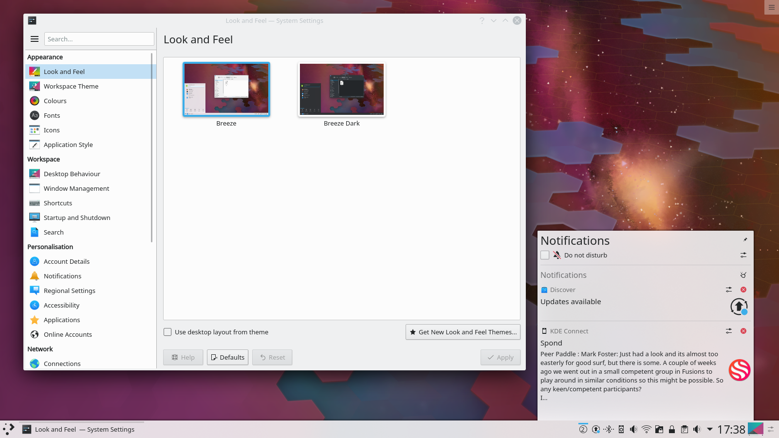Screen dimensions: 779x438
Task: Enable the Do not disturb checkbox
Action: pyautogui.click(x=545, y=255)
